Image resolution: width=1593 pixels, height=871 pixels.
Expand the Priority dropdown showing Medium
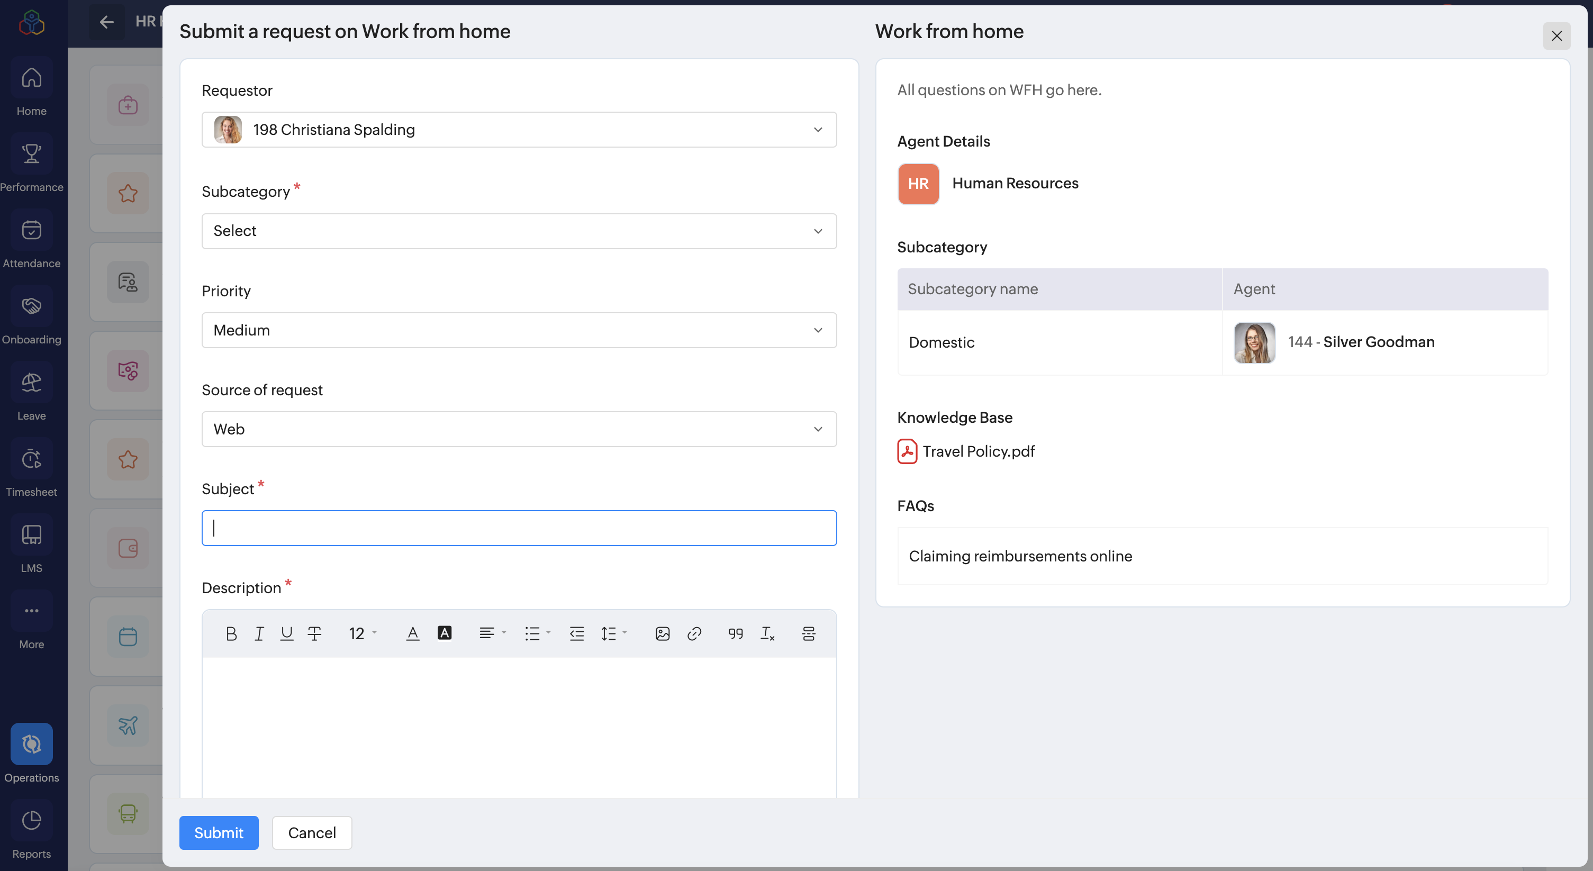click(x=518, y=330)
